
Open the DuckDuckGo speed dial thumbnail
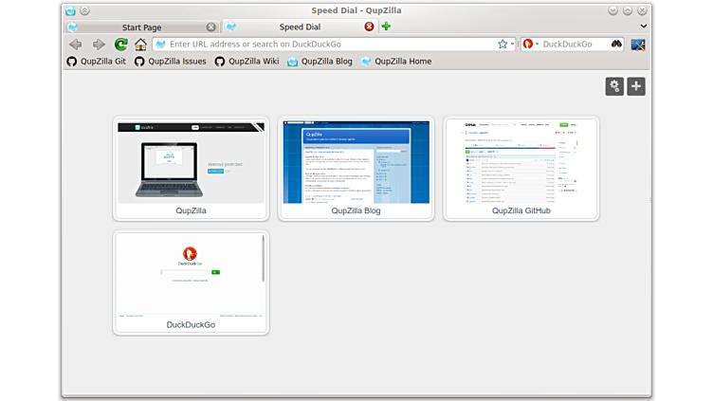tap(190, 276)
